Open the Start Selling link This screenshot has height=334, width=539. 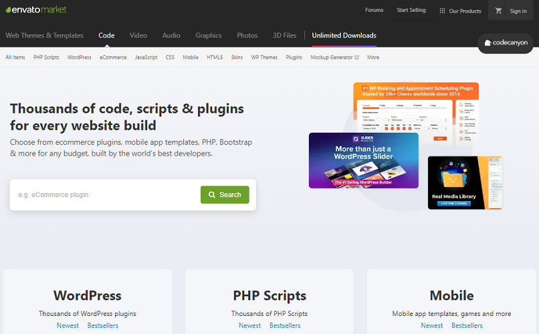coord(411,10)
